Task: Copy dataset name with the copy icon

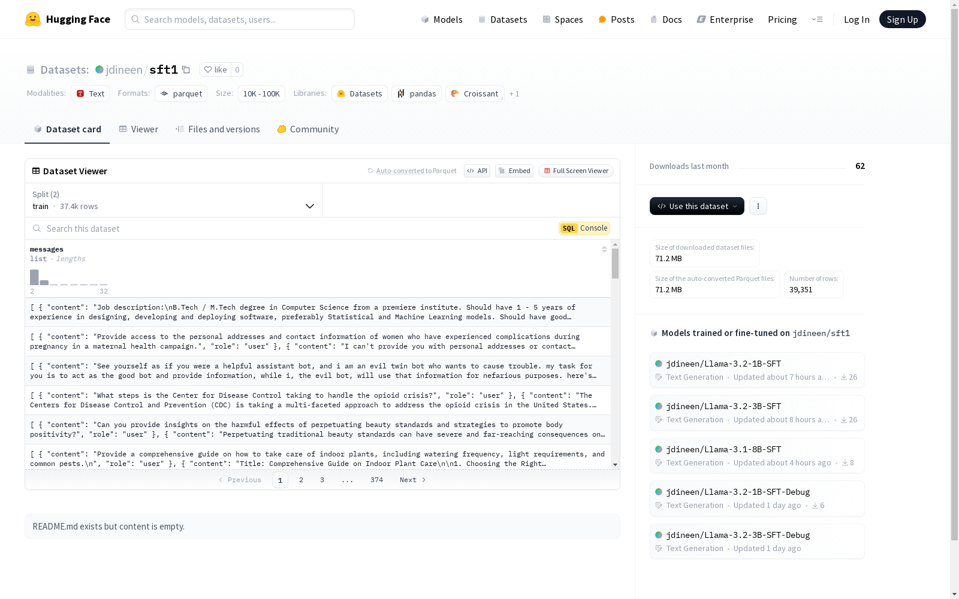Action: click(186, 69)
